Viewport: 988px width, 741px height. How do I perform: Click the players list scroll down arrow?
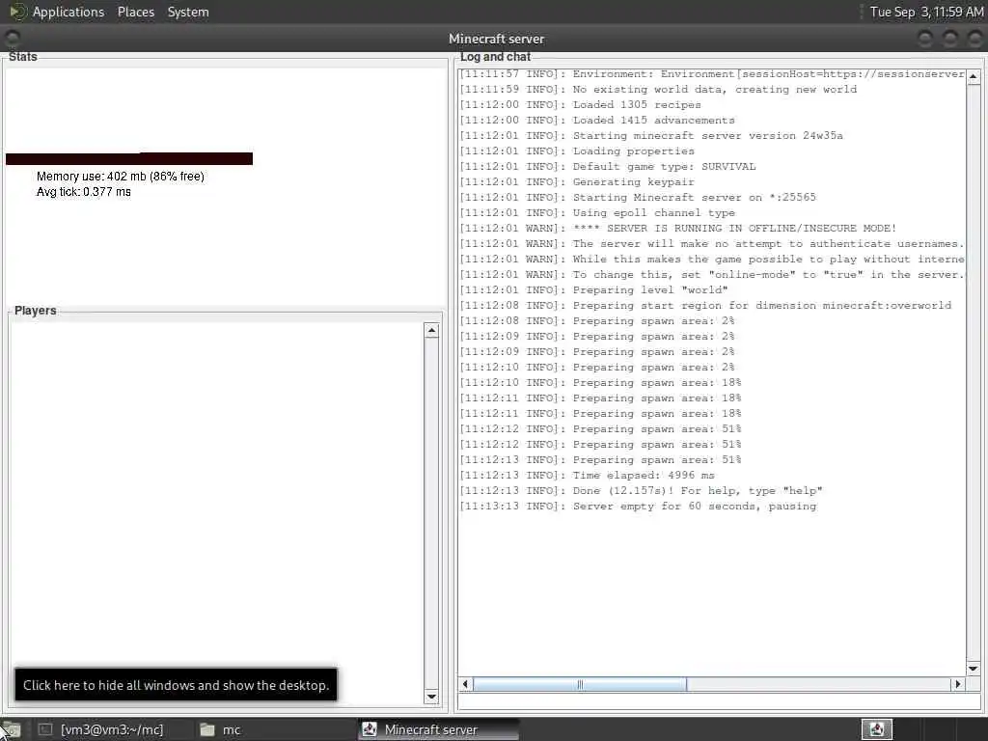point(431,697)
